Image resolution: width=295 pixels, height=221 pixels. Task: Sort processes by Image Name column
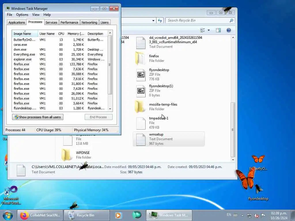coord(25,34)
